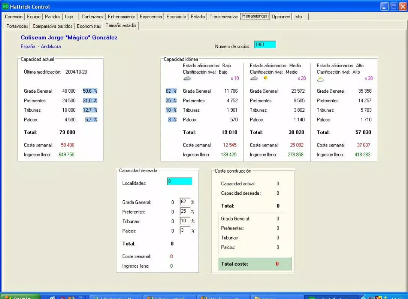Image resolution: width=408 pixels, height=299 pixels.
Task: Open the Info tab
Action: tap(298, 16)
